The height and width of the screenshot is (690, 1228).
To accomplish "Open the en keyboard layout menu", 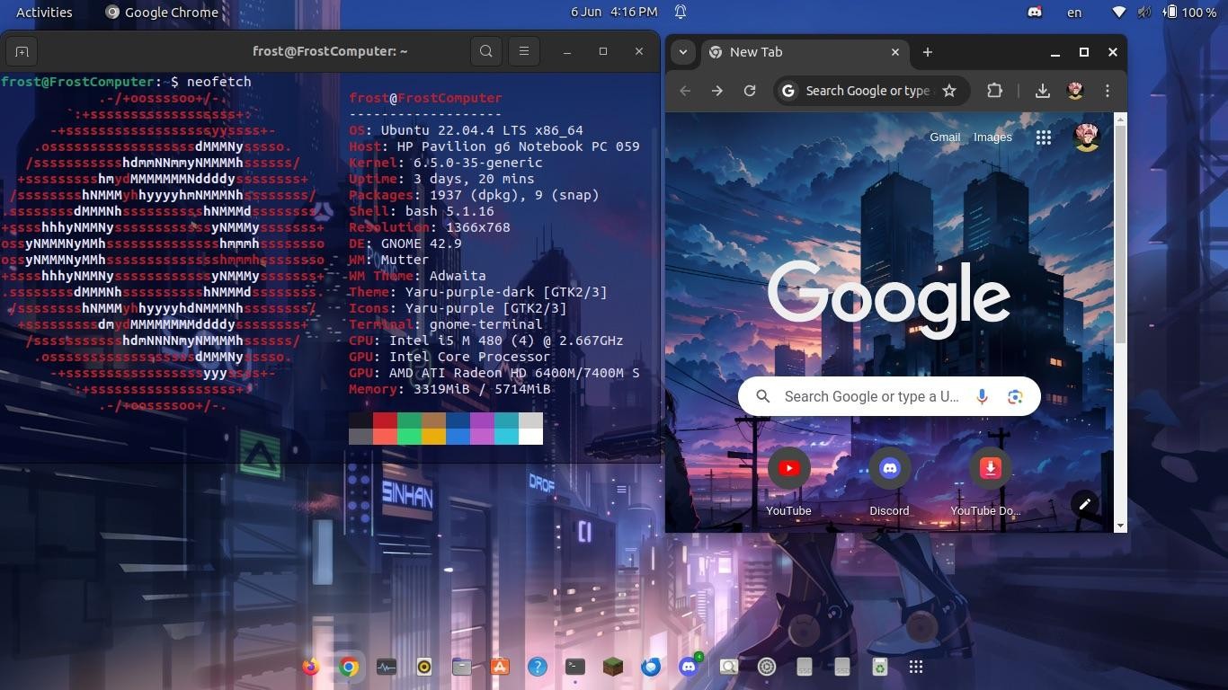I will tap(1074, 12).
